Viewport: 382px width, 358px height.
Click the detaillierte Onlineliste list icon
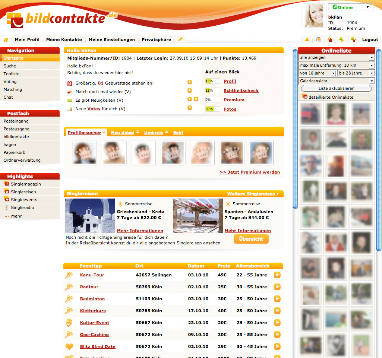[304, 97]
